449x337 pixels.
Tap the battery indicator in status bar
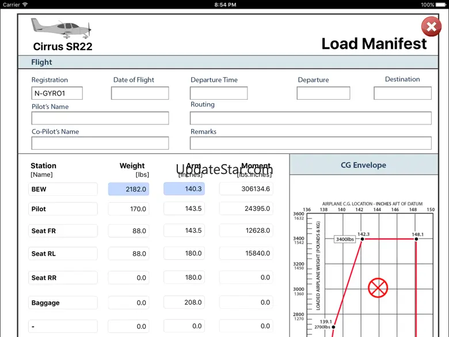pyautogui.click(x=437, y=5)
